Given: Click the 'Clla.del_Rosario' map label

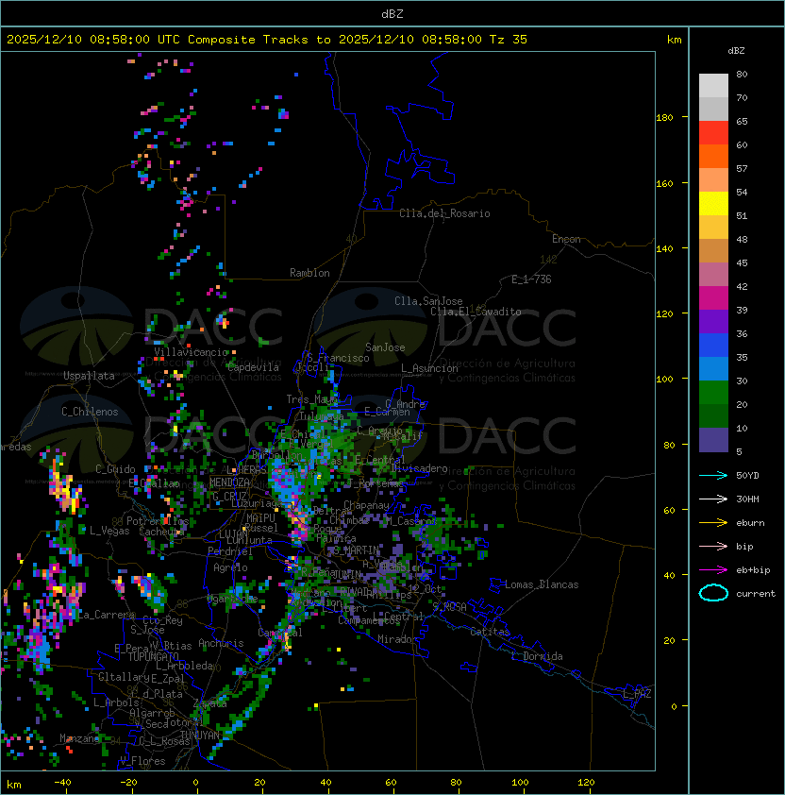Looking at the screenshot, I should tap(444, 213).
